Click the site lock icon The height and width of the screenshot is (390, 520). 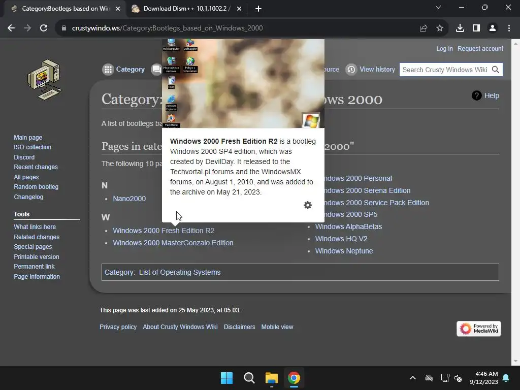[x=64, y=28]
